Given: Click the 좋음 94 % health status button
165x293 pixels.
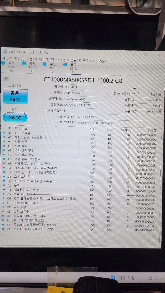Looking at the screenshot, I should 15,96.
